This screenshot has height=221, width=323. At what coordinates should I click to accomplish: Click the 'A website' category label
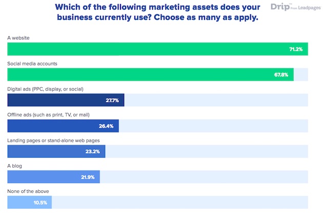[18, 38]
